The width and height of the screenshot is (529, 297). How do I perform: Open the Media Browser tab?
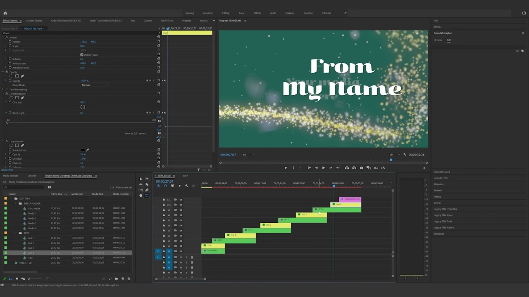pyautogui.click(x=10, y=176)
